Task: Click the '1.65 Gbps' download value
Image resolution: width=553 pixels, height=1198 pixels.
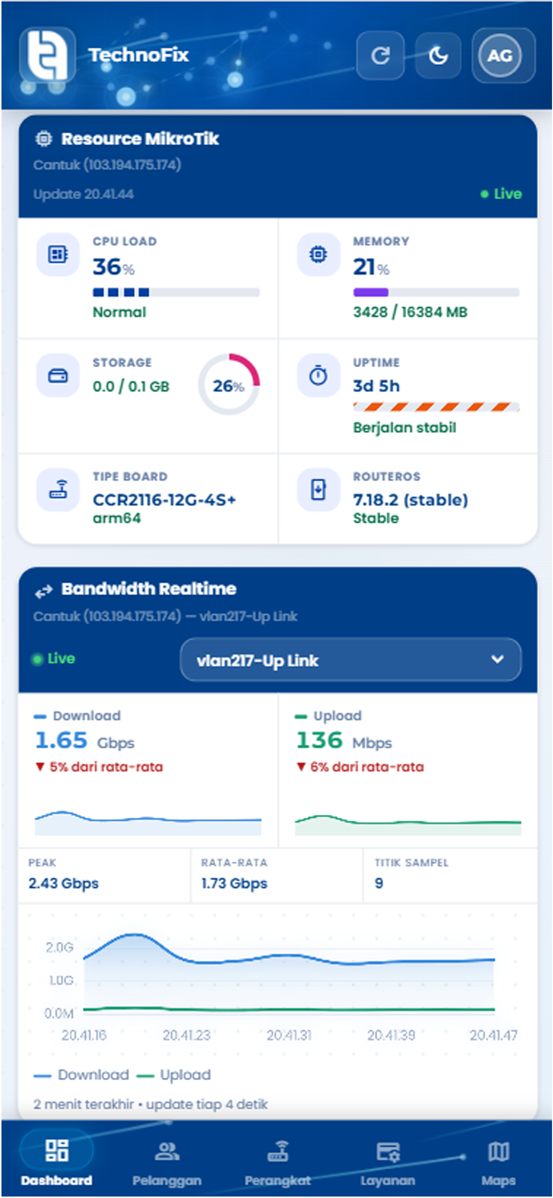Action: tap(85, 741)
